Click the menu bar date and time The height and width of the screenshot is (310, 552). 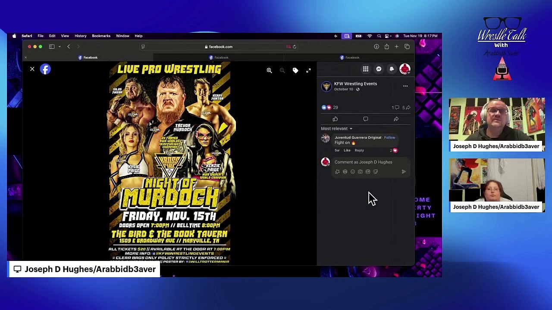tap(420, 36)
